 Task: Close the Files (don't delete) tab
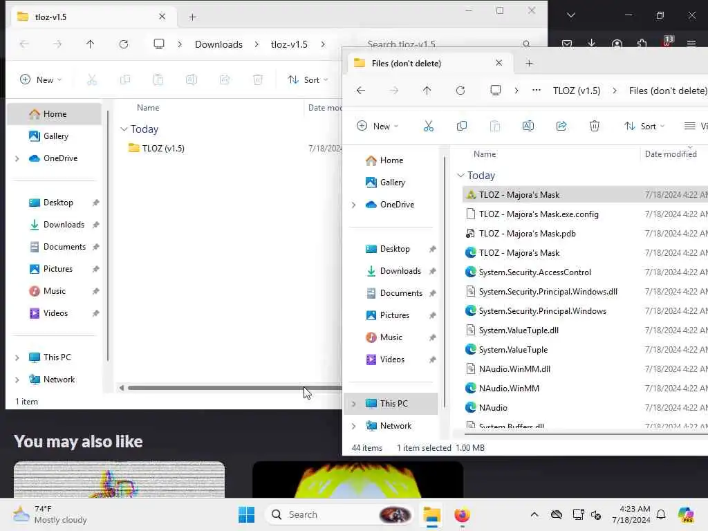pos(499,63)
